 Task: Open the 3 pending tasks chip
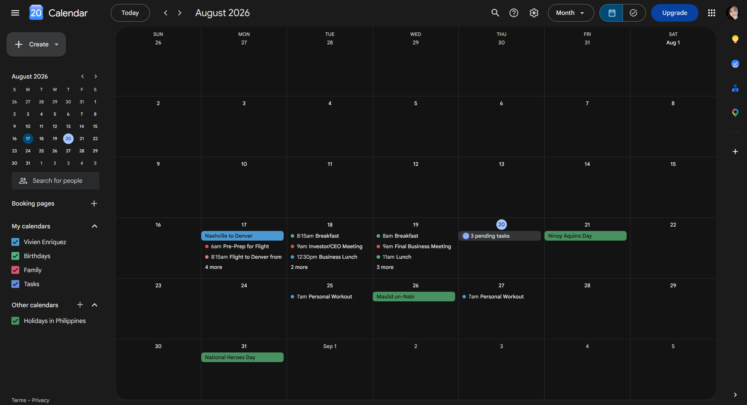pyautogui.click(x=500, y=236)
